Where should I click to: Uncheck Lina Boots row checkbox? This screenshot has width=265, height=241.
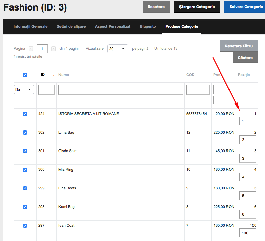(25, 188)
